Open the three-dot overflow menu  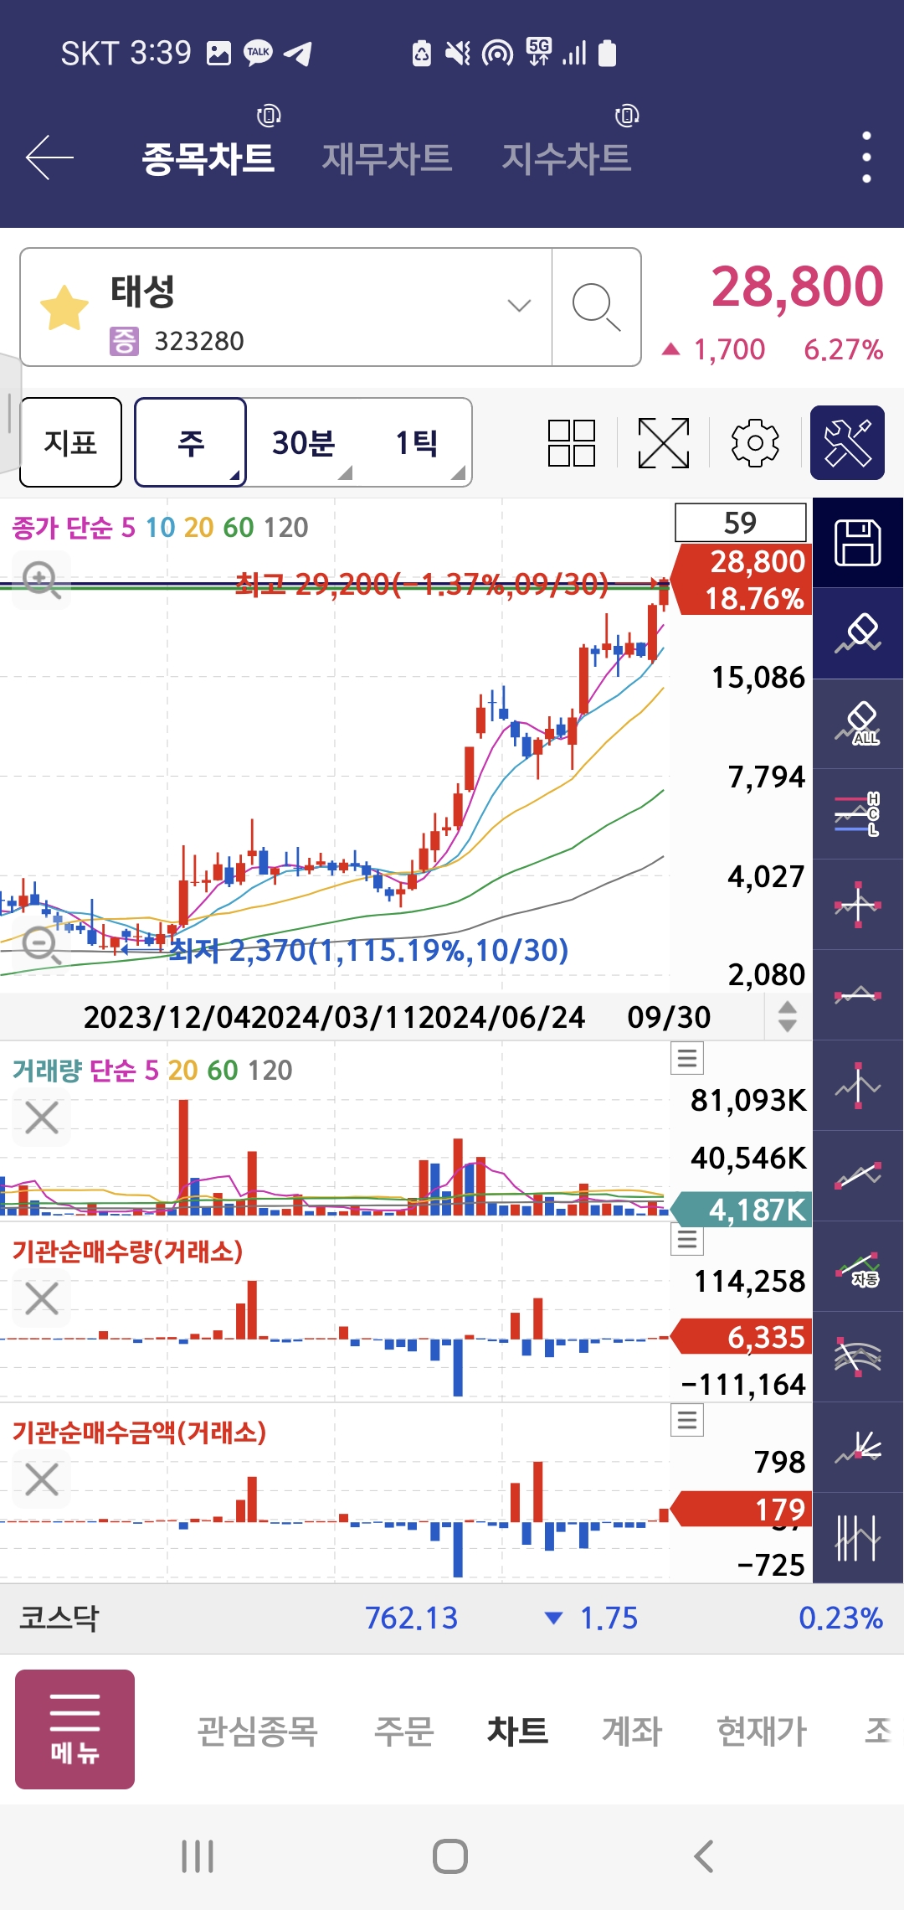coord(866,157)
